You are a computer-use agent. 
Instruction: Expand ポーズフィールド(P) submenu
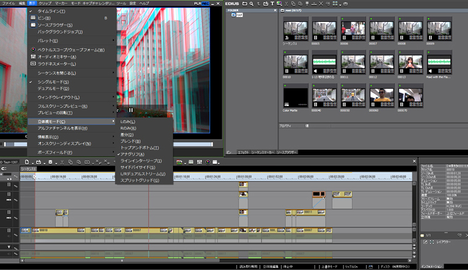tap(71, 152)
